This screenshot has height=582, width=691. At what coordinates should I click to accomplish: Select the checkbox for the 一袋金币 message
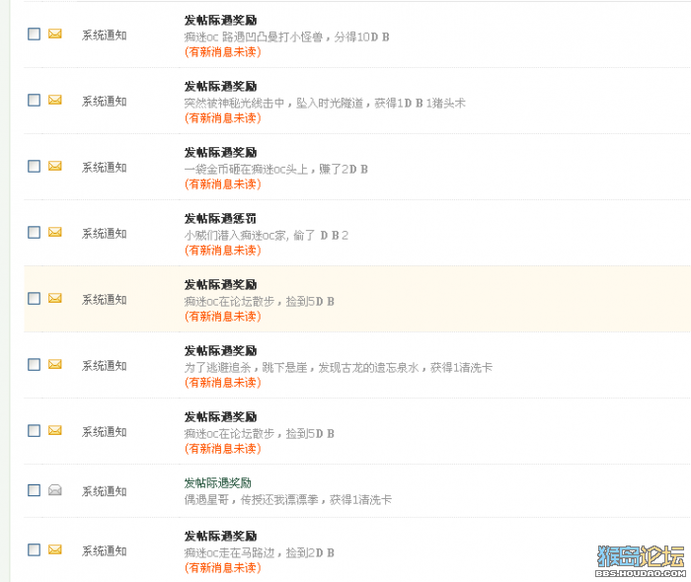tap(34, 166)
